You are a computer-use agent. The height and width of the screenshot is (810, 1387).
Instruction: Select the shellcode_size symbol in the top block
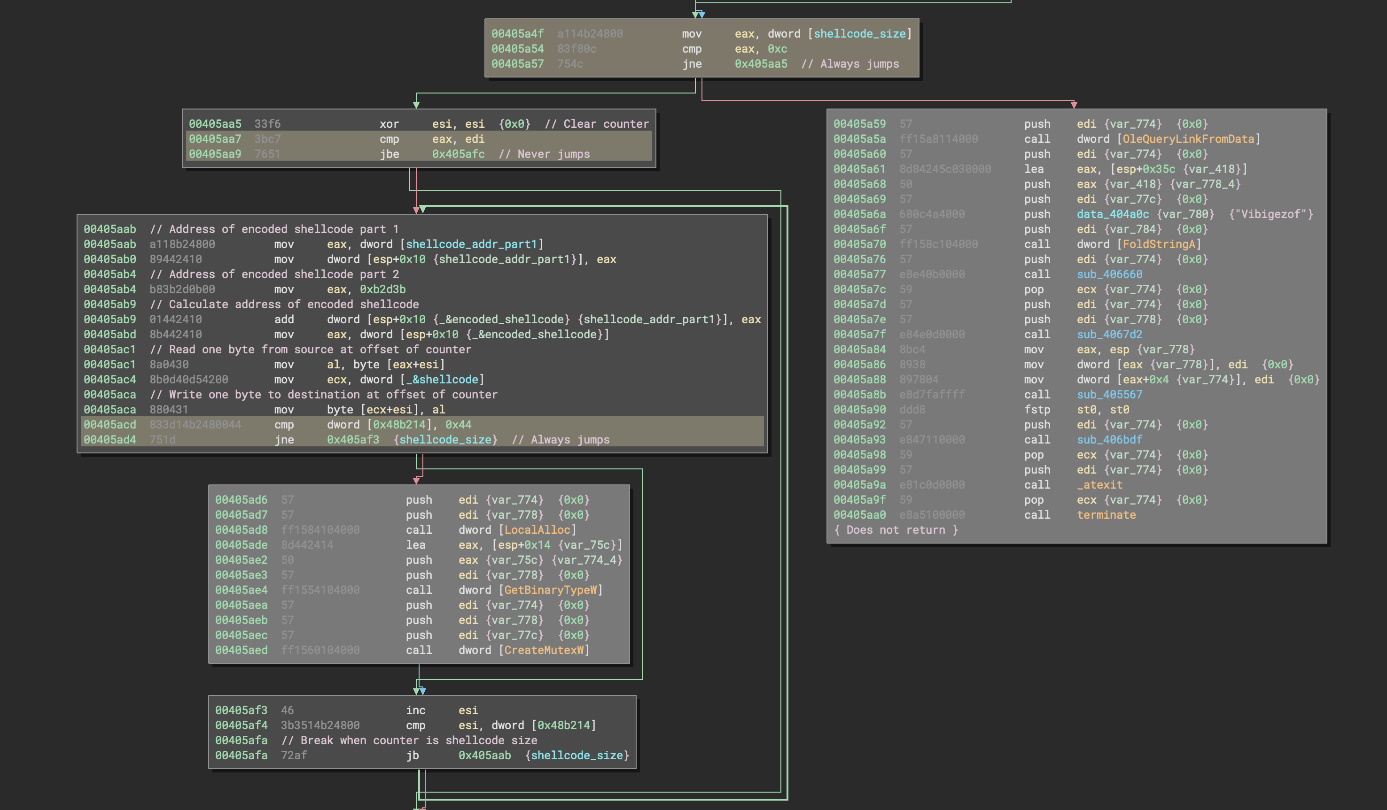point(859,33)
